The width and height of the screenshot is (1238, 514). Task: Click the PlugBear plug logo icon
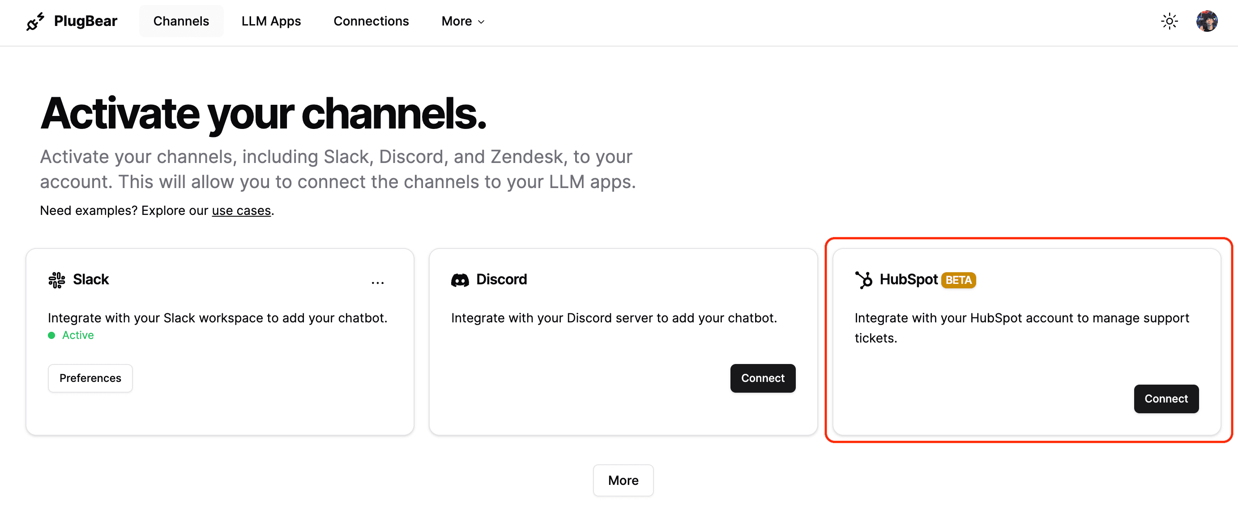[35, 21]
